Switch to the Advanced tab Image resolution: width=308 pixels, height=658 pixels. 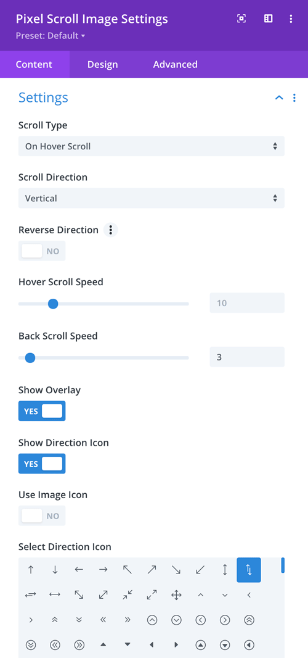click(x=175, y=65)
